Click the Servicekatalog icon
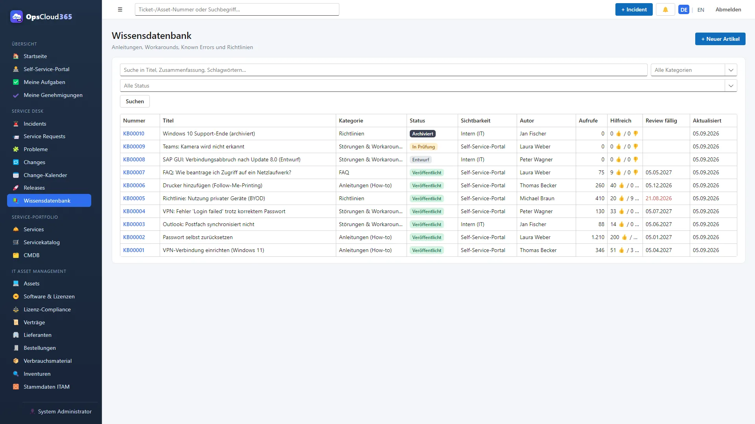 16,242
